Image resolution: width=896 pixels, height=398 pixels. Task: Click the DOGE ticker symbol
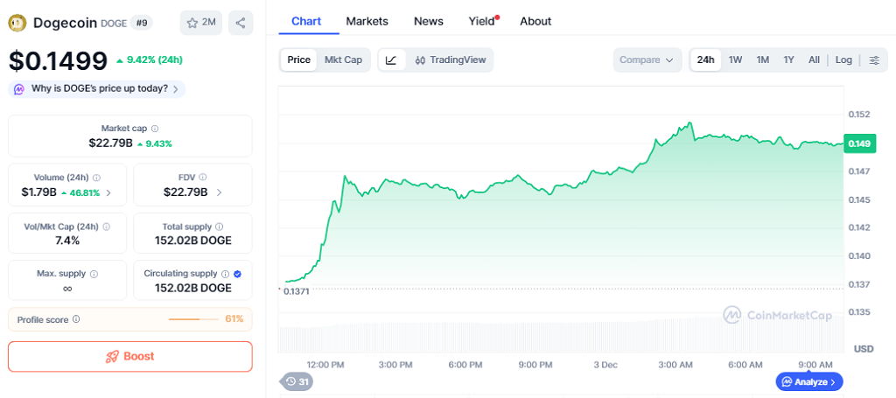click(113, 24)
